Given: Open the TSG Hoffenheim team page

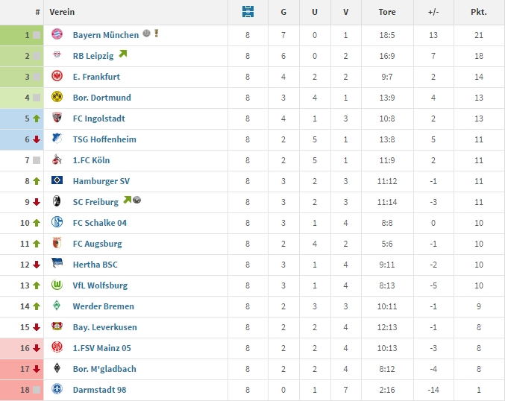Looking at the screenshot, I should pyautogui.click(x=104, y=139).
